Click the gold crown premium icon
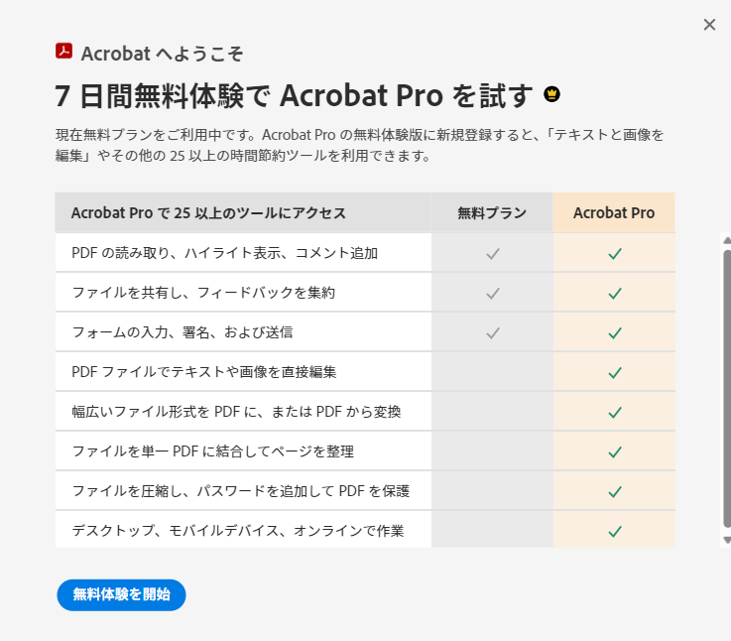The height and width of the screenshot is (641, 731). (x=552, y=94)
